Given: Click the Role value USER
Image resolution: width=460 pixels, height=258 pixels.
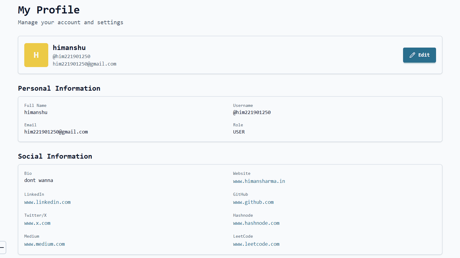Looking at the screenshot, I should click(x=239, y=132).
